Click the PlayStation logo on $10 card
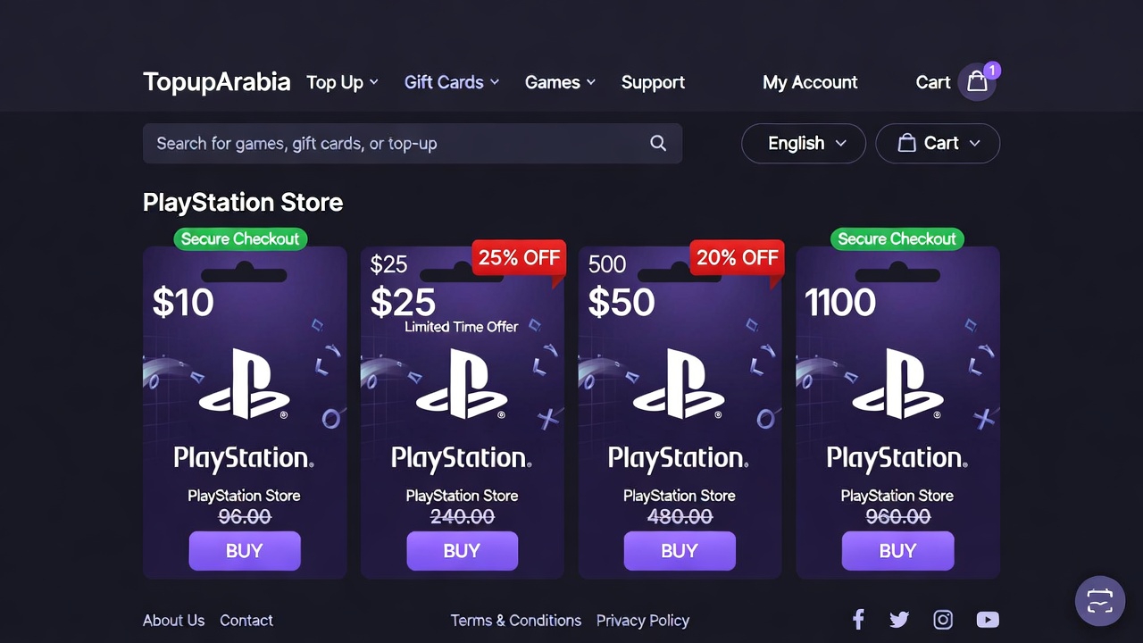The width and height of the screenshot is (1143, 643). pos(244,384)
